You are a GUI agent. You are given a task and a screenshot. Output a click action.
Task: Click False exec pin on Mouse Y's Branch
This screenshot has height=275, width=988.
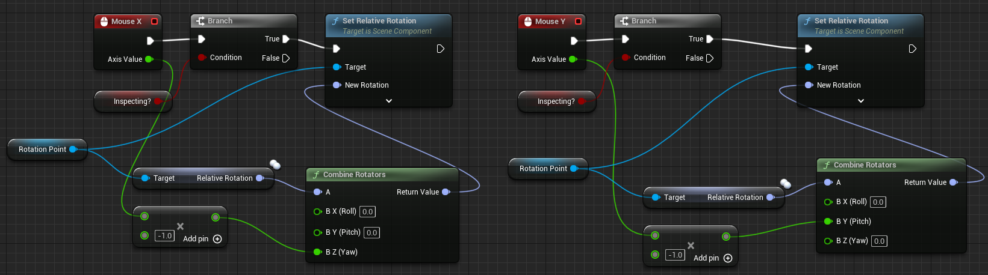point(710,58)
